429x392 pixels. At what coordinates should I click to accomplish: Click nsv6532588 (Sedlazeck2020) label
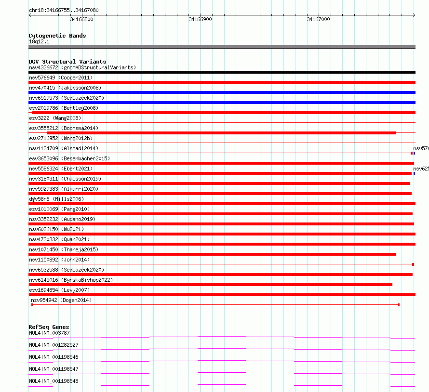[67, 270]
